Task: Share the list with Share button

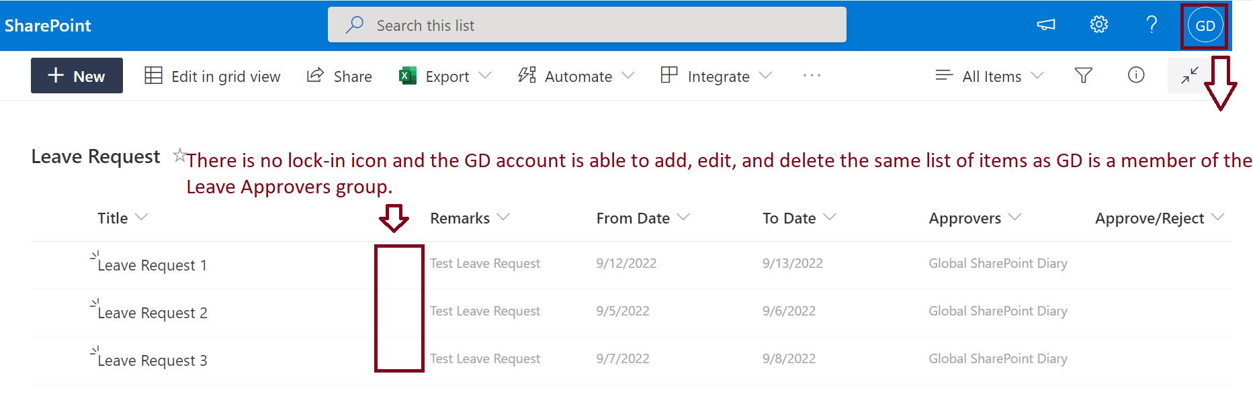Action: click(339, 77)
